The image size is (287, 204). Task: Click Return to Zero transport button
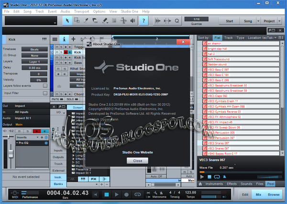point(95,194)
